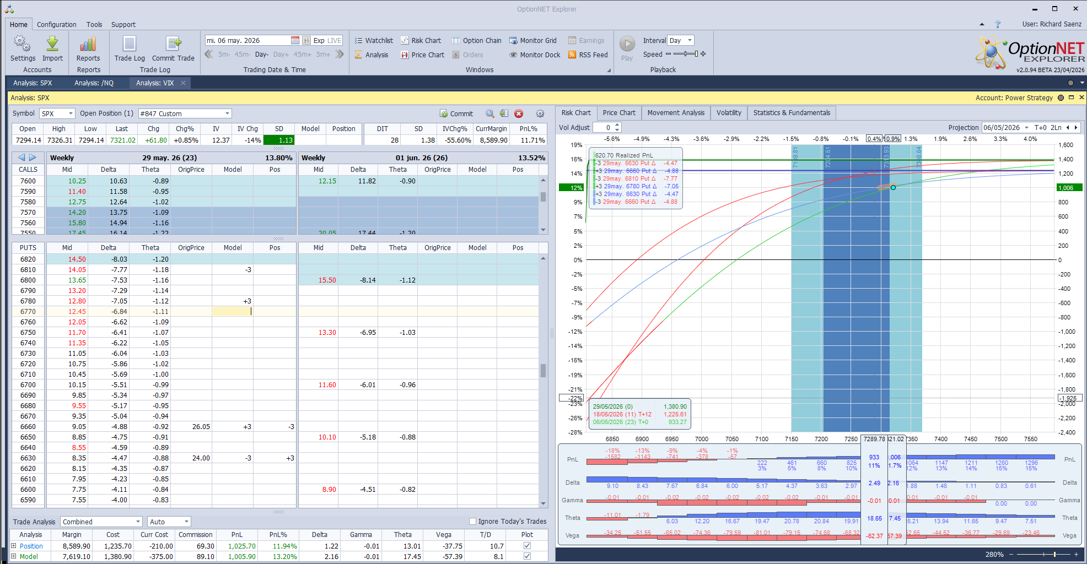Viewport: 1087px width, 564px height.
Task: Open the Tools ribbon tab
Action: pos(94,24)
